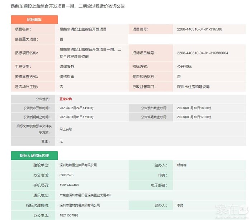Viewport: 251px width, 220px height.
Task: Click the 深圳地铁置业集团有限公司 company name
Action: pos(78,165)
